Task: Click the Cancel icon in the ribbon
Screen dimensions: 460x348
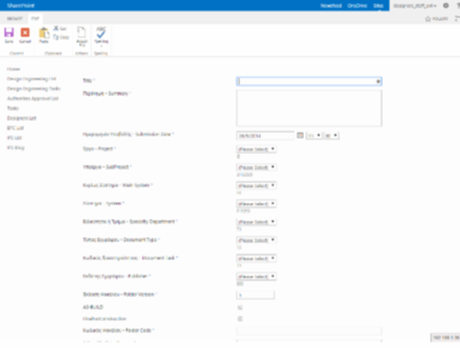Action: pos(25,34)
